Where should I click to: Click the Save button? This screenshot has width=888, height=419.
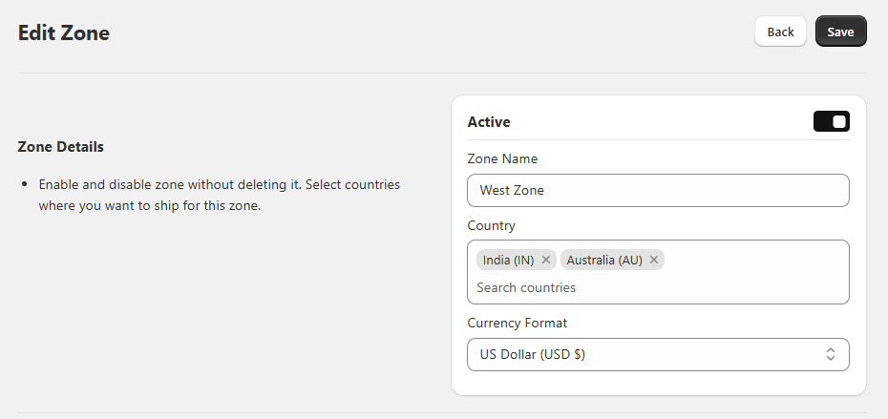pyautogui.click(x=840, y=31)
